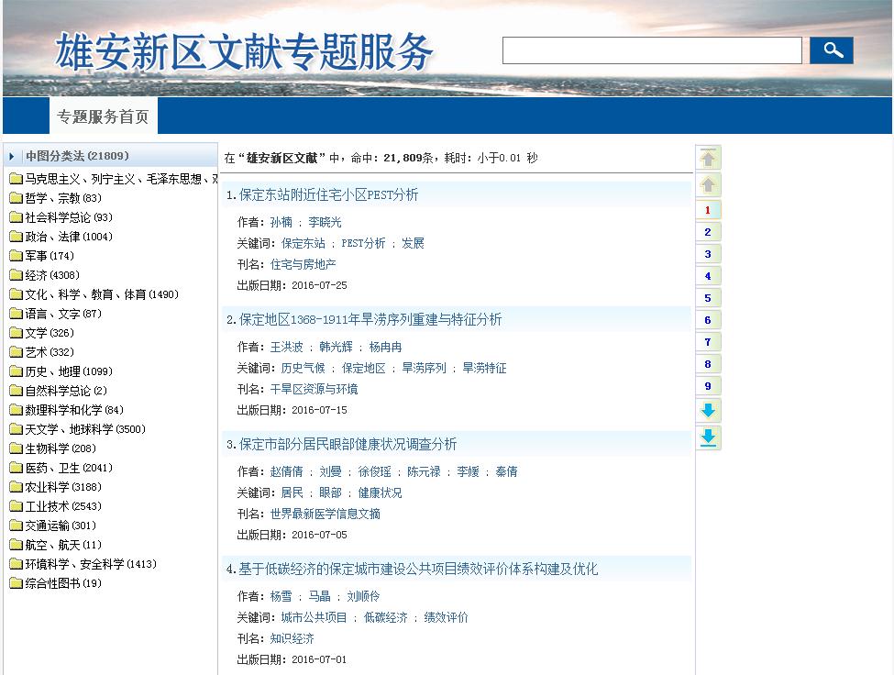Click the grayed first page arrow

pos(708,158)
